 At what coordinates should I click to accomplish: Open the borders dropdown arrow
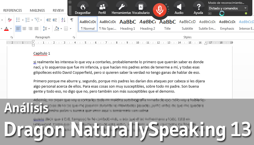tap(71, 29)
